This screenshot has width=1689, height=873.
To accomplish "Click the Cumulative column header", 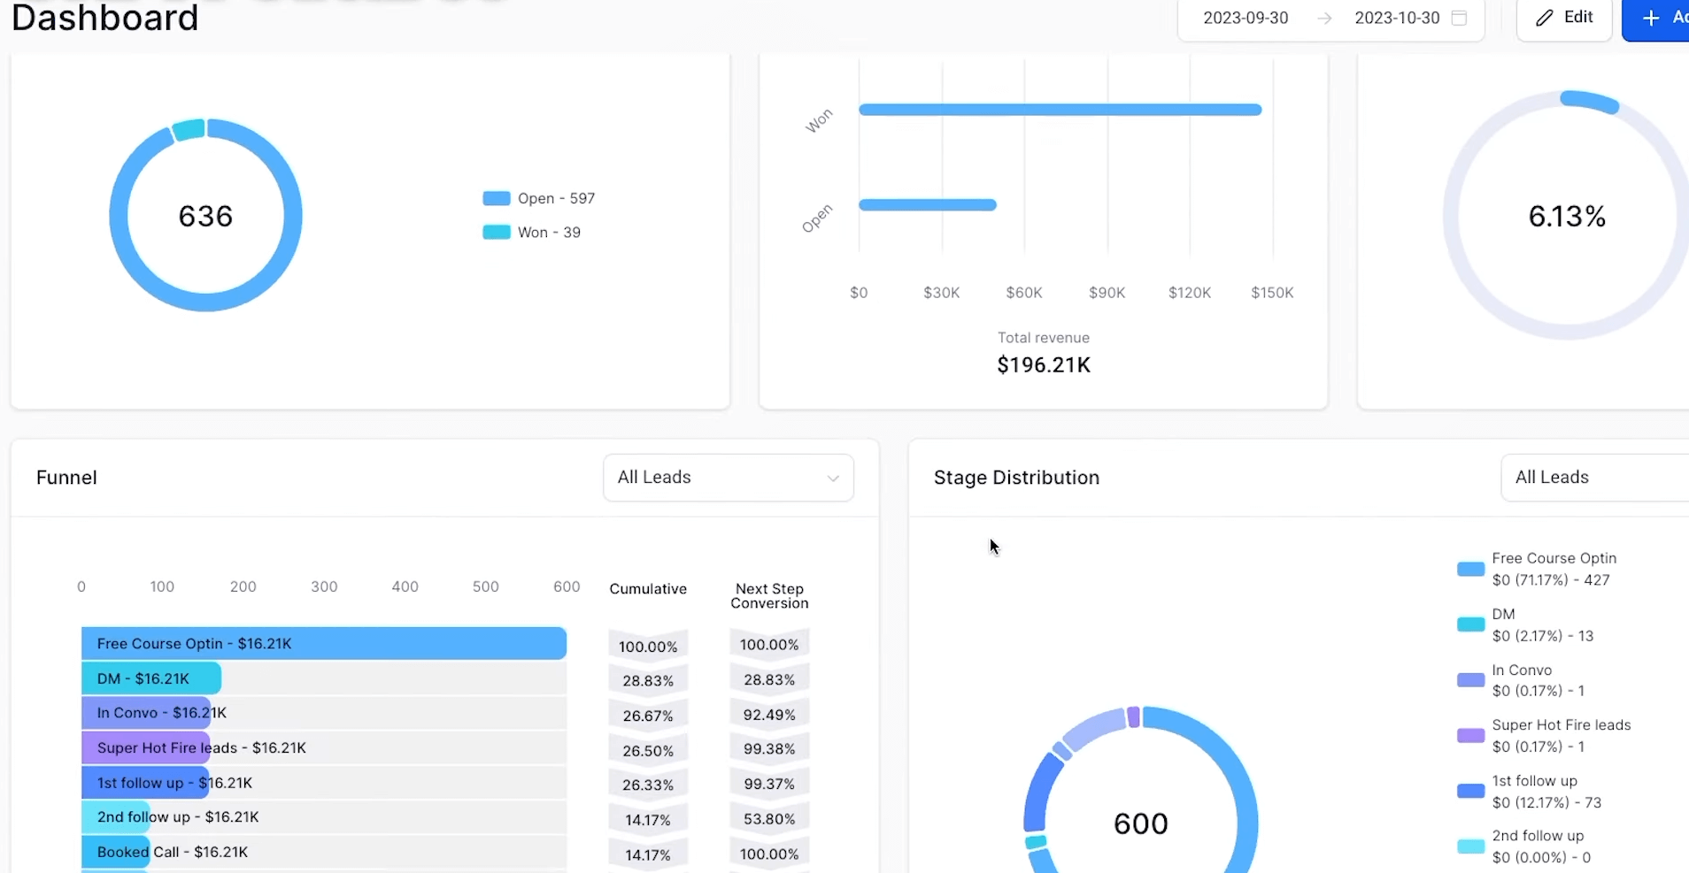I will pos(648,589).
